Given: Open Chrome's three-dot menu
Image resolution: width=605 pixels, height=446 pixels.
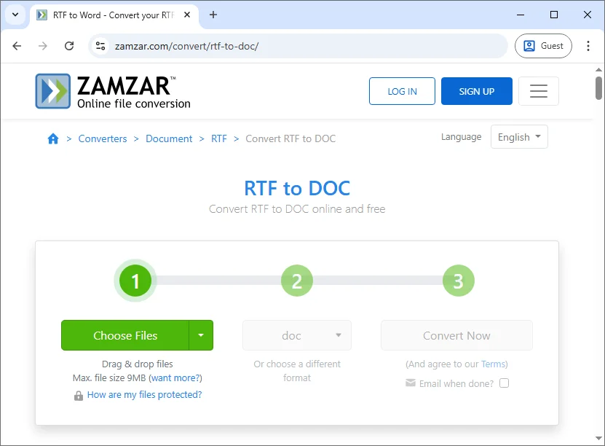Looking at the screenshot, I should point(588,45).
